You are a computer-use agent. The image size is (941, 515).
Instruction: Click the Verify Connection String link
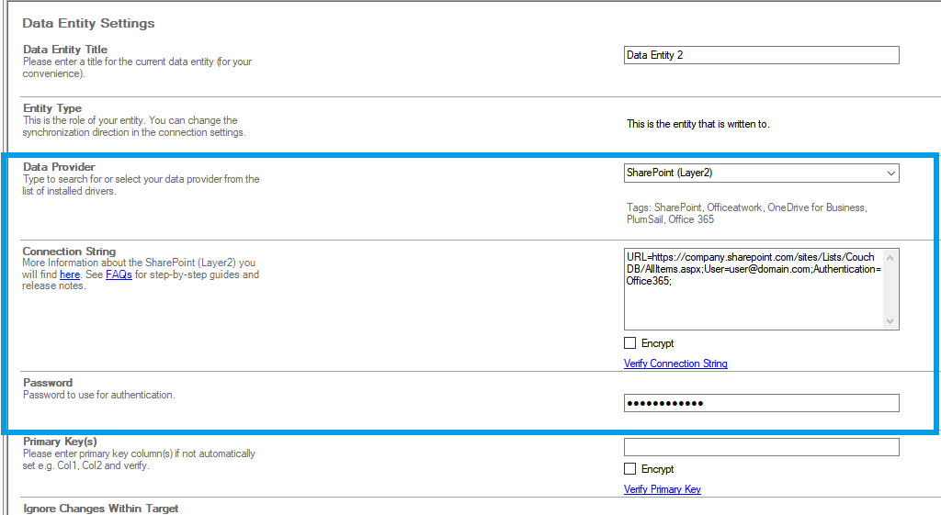click(675, 364)
